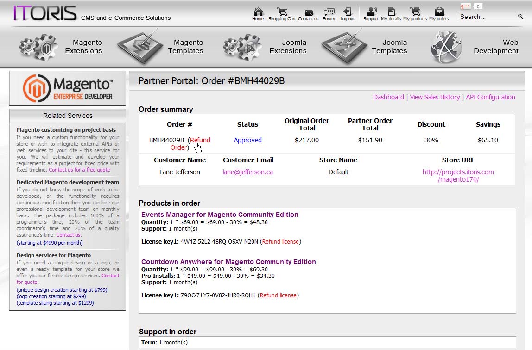
Task: Open the Support icon
Action: click(372, 12)
